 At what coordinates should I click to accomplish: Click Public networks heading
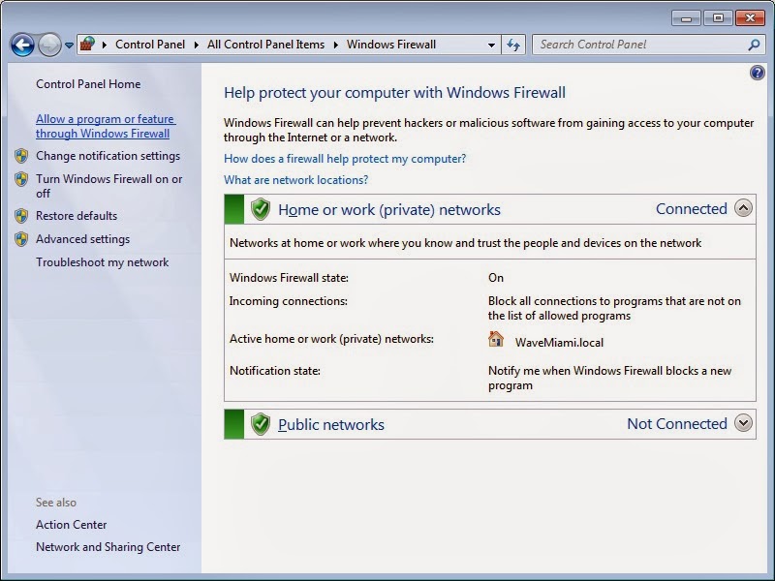click(331, 424)
